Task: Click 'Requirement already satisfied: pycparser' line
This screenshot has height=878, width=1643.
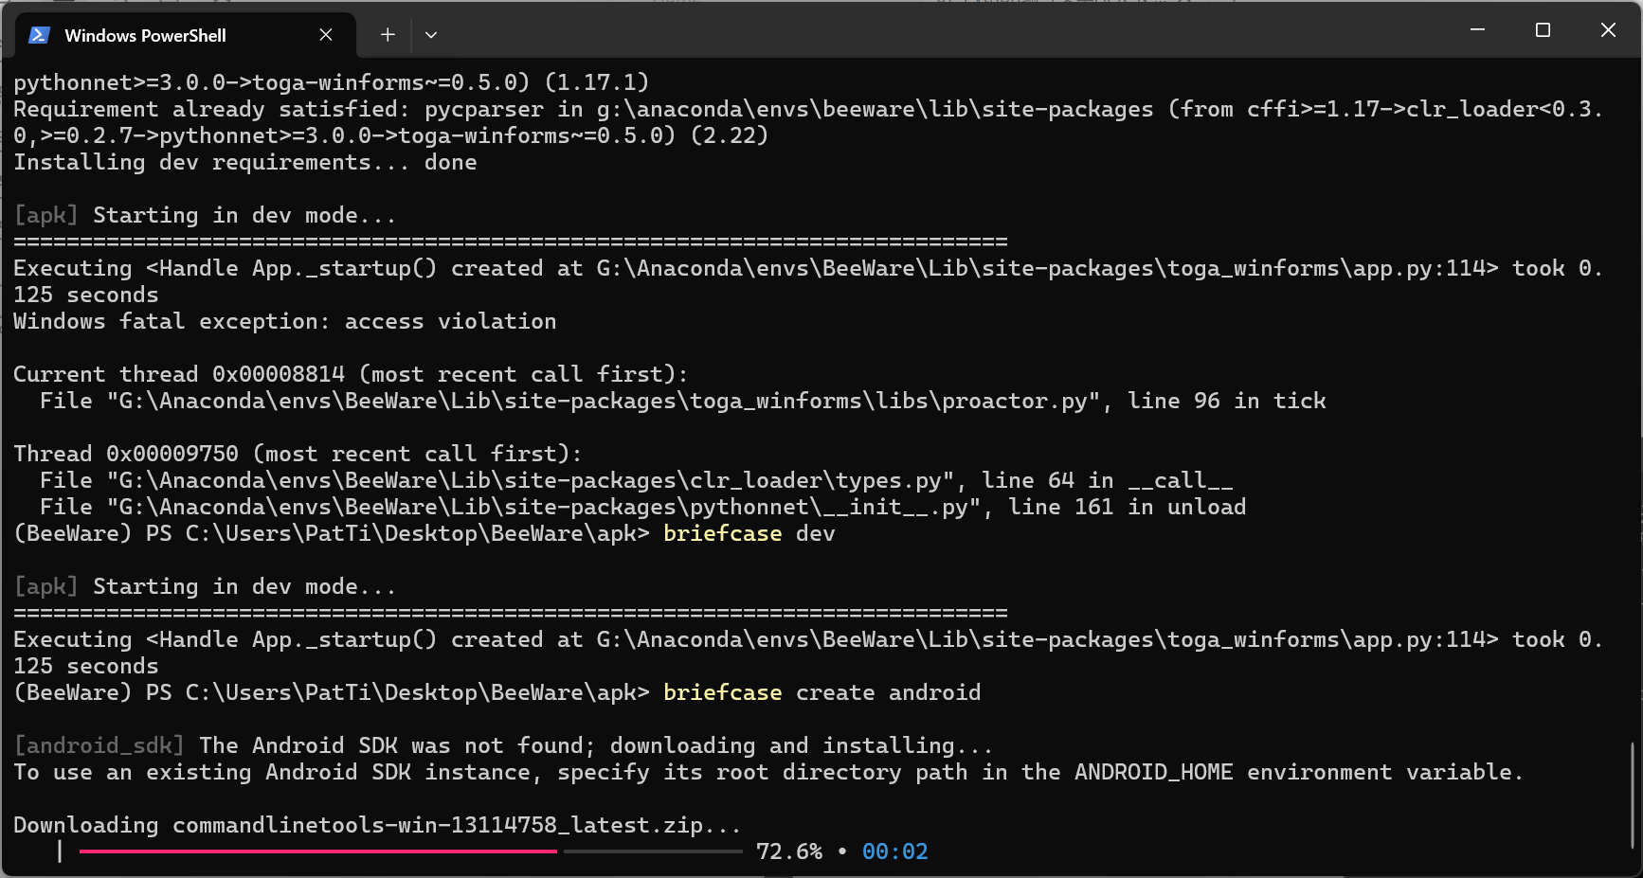Action: (x=807, y=122)
